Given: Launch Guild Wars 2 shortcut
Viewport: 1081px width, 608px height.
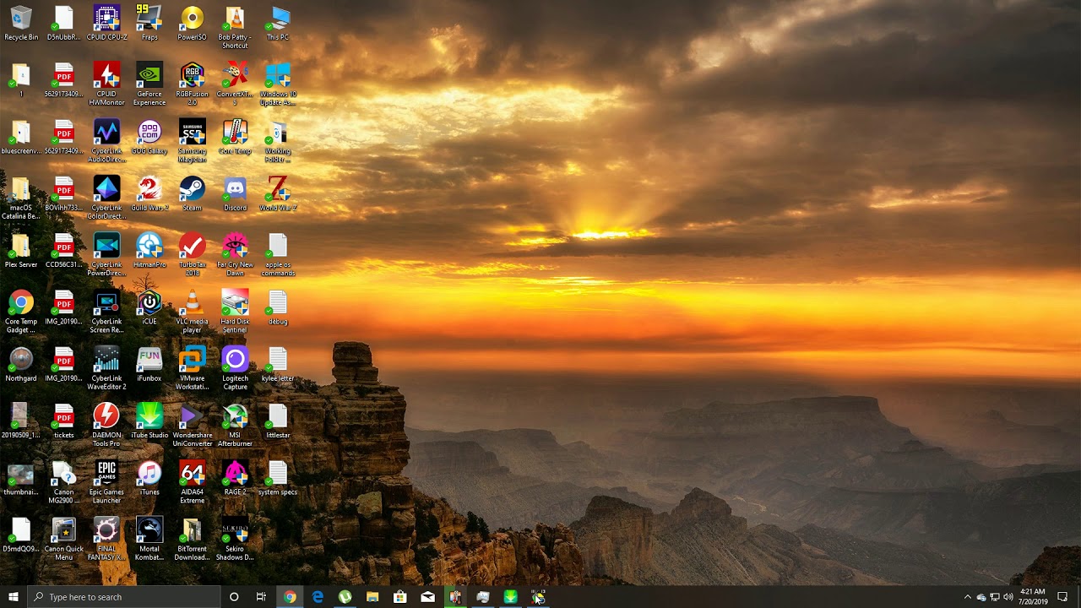Looking at the screenshot, I should tap(149, 193).
